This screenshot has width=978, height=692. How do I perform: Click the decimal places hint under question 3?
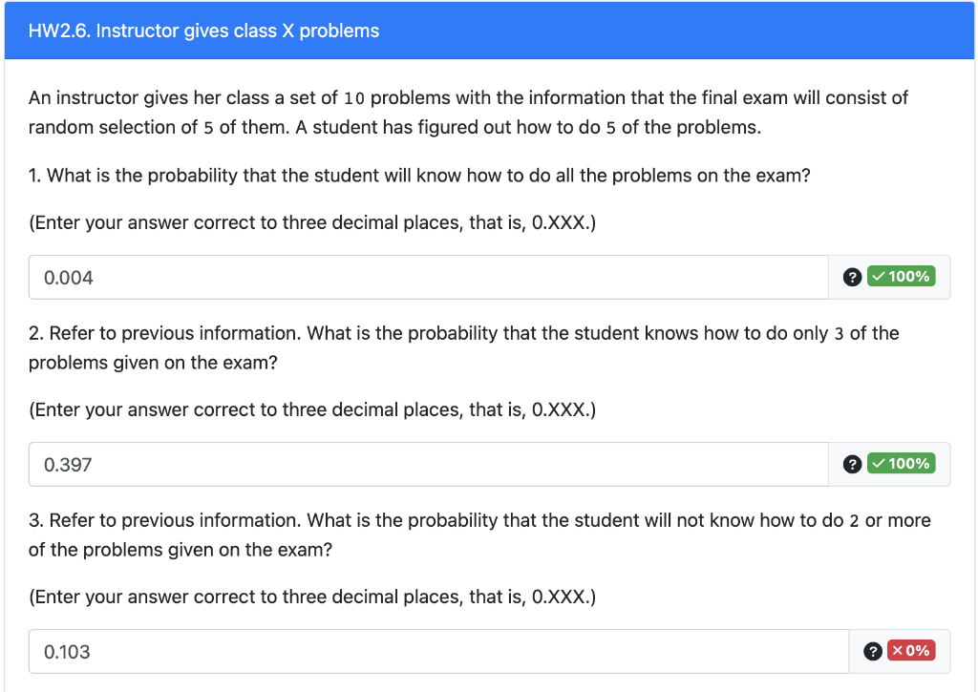(x=312, y=597)
